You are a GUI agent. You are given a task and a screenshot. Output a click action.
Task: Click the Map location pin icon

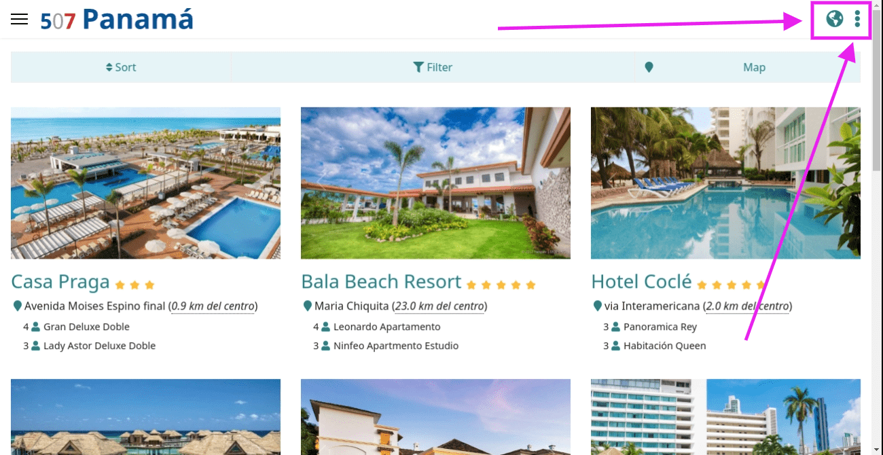pos(649,67)
